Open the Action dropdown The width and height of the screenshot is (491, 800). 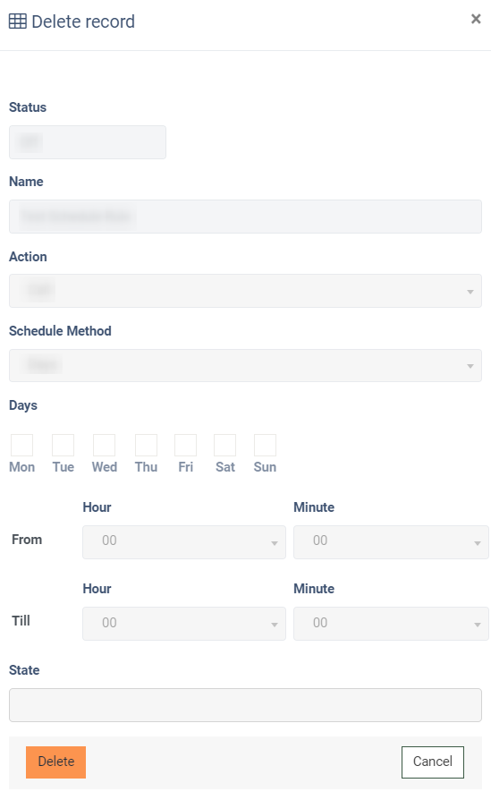[245, 291]
